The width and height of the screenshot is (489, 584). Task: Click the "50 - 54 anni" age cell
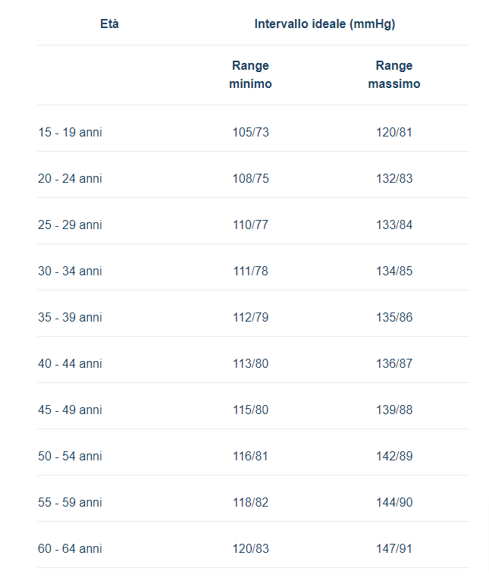70,457
